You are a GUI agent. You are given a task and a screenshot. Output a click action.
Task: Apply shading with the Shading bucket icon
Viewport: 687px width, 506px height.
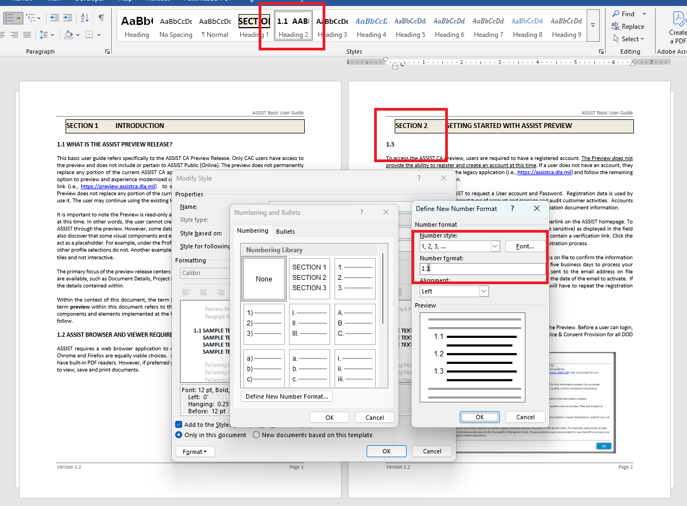click(69, 35)
